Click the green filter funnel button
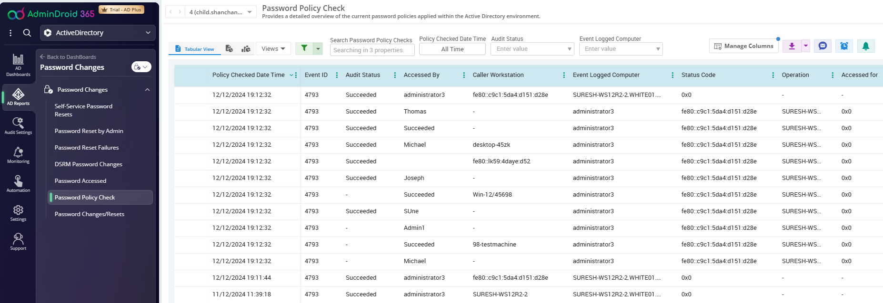The height and width of the screenshot is (303, 883). coord(304,48)
